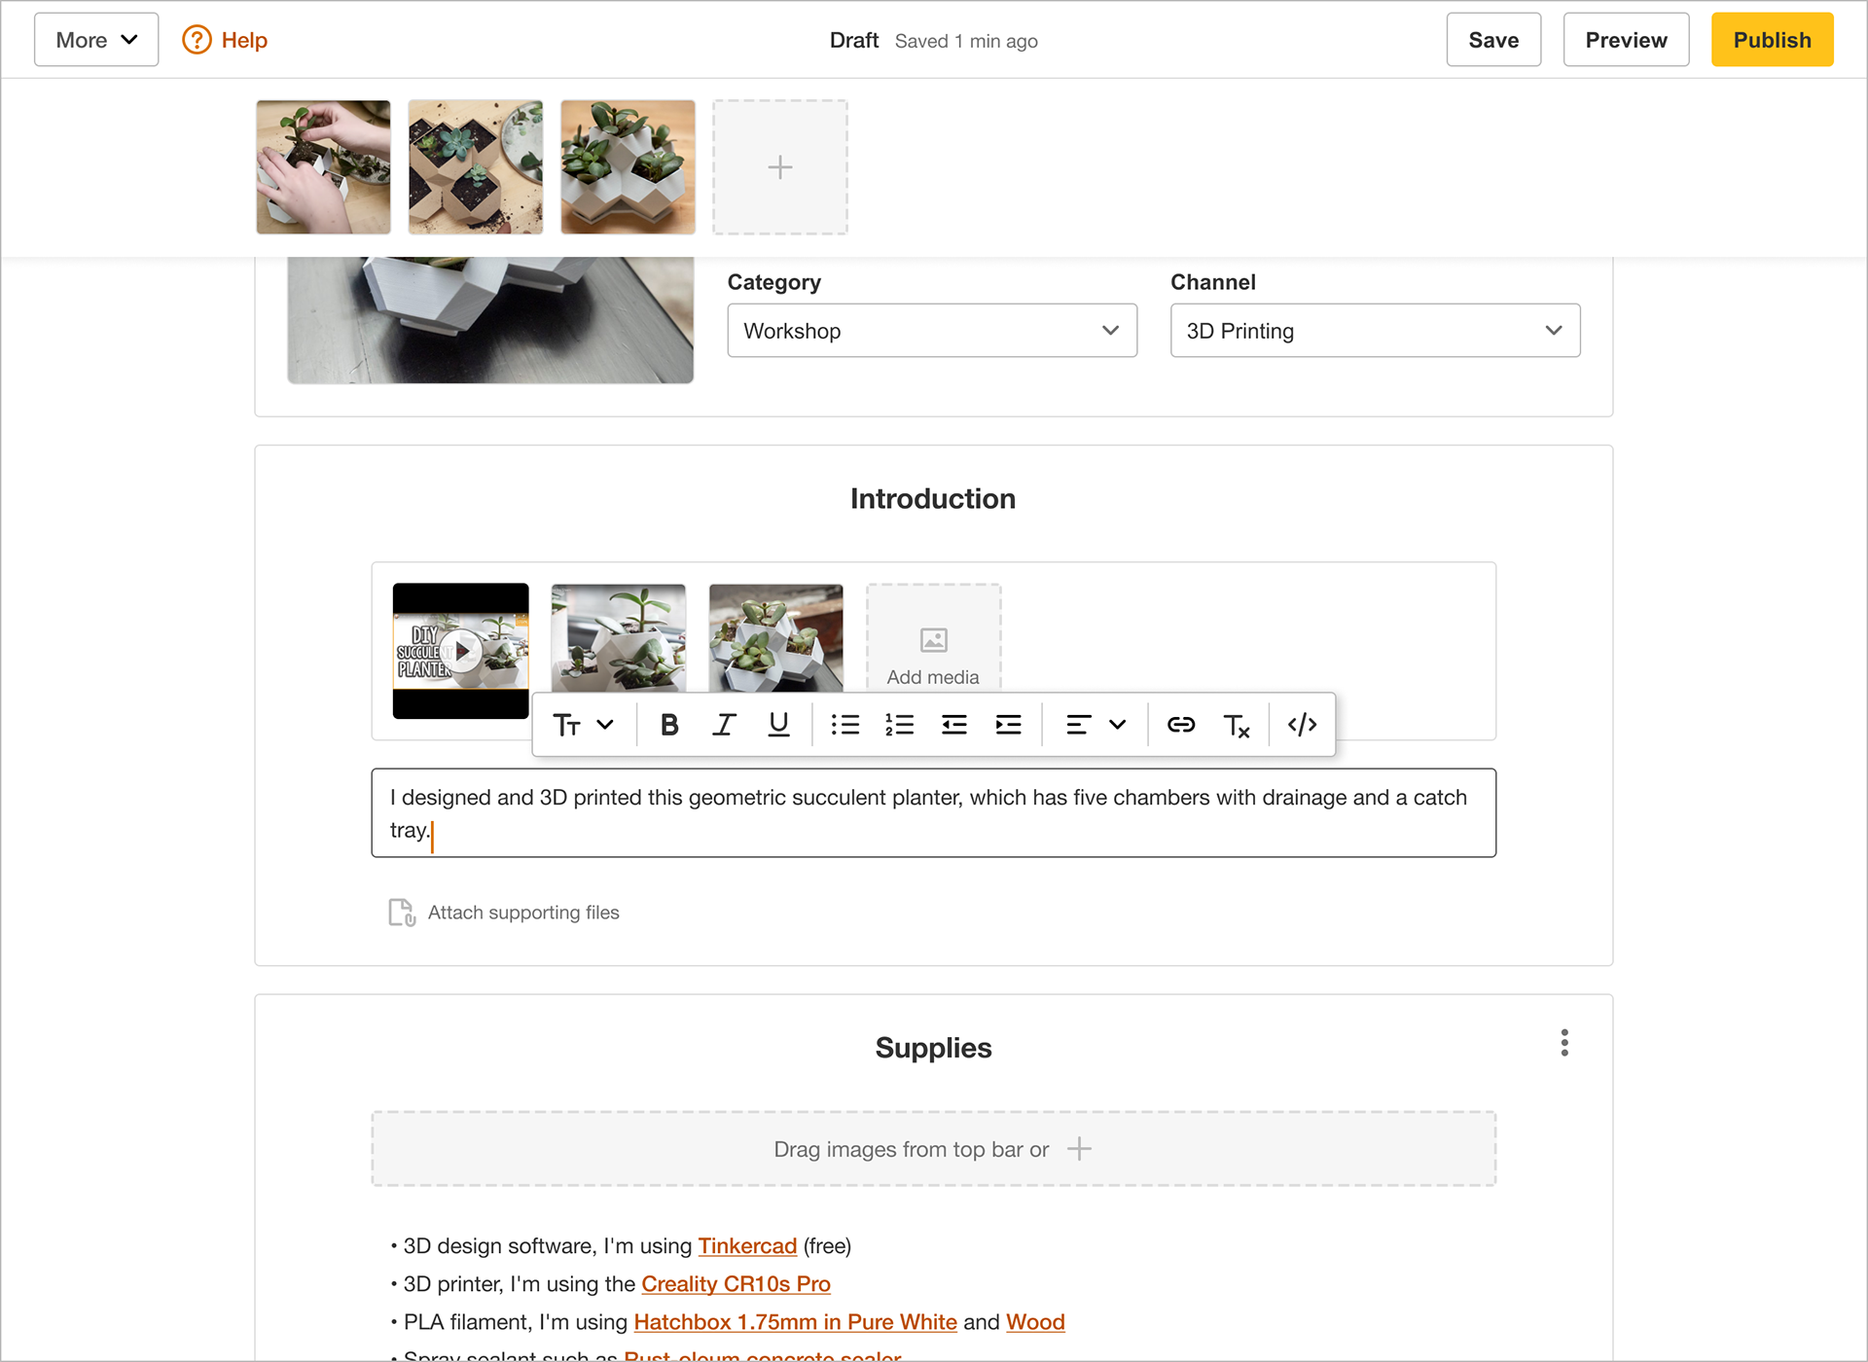Select the third Introduction media image
This screenshot has height=1362, width=1868.
[776, 638]
